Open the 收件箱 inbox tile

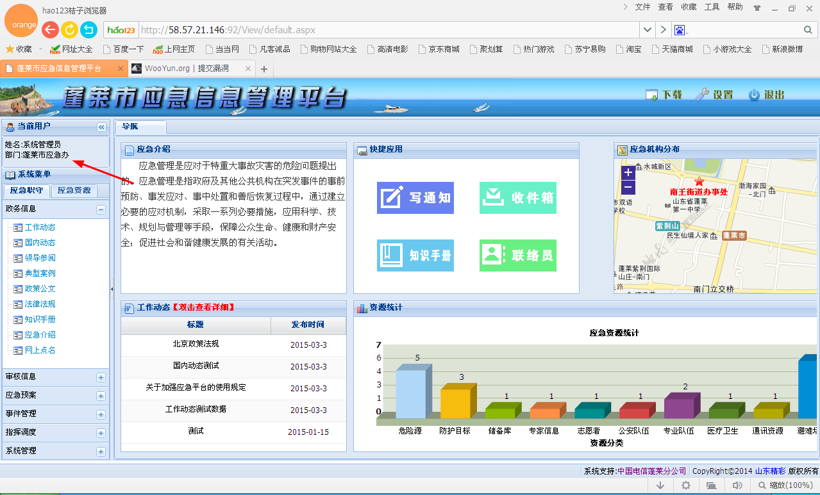point(518,198)
